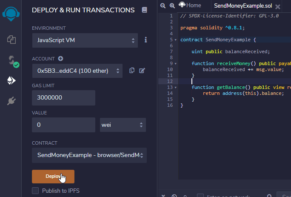
Task: Open the Plugin Manager plug icon
Action: pos(11,101)
